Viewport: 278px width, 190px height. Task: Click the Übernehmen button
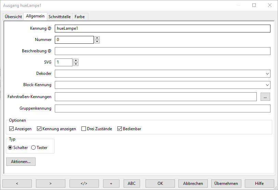click(x=226, y=184)
